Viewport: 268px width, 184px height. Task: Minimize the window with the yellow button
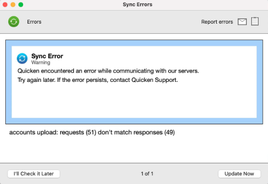coord(13,5)
